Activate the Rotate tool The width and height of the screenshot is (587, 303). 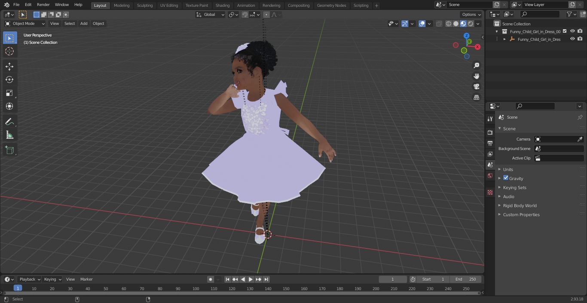click(x=9, y=80)
